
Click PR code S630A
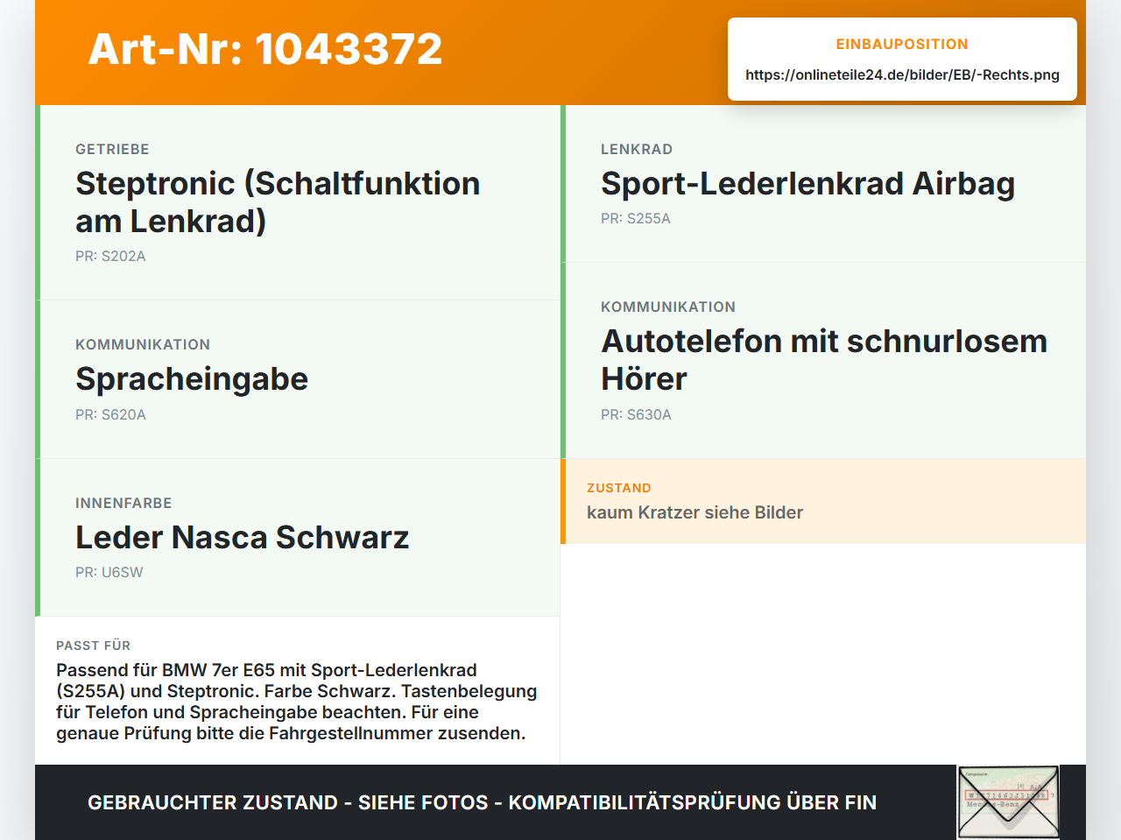point(636,415)
